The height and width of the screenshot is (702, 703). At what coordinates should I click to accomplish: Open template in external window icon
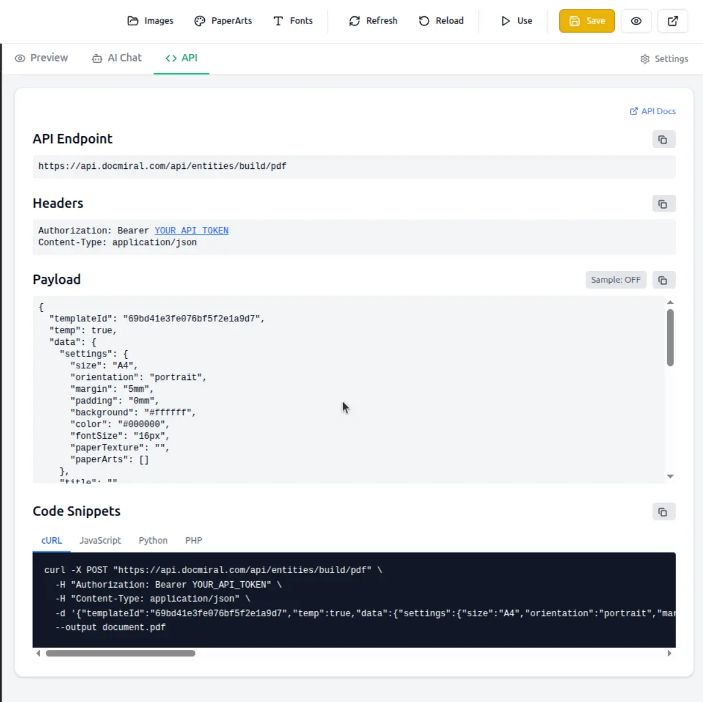pos(672,21)
